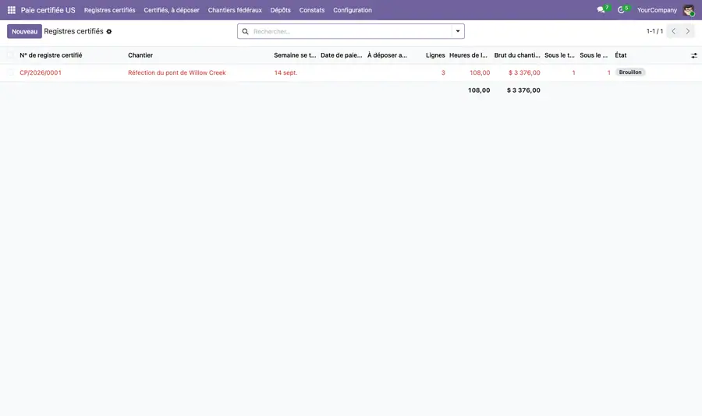The height and width of the screenshot is (416, 702).
Task: Open the conversations message icon
Action: 601,10
